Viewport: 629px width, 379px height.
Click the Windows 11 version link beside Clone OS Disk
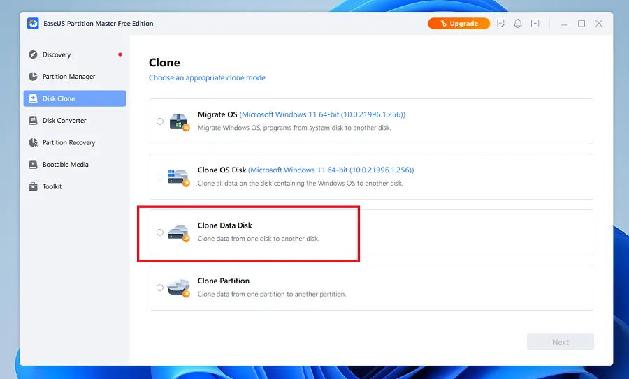click(331, 170)
